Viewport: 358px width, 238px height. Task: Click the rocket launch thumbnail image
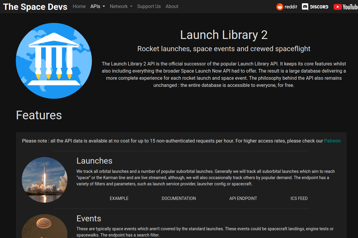pyautogui.click(x=45, y=180)
